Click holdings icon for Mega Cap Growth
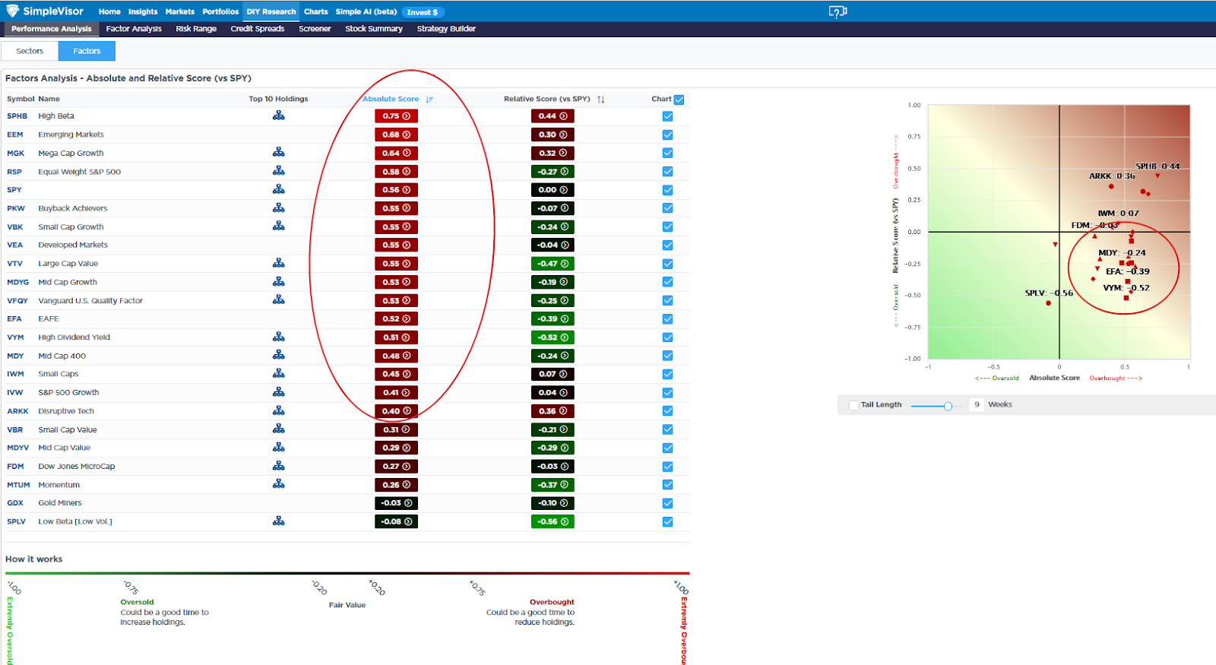The height and width of the screenshot is (665, 1216). pos(279,153)
